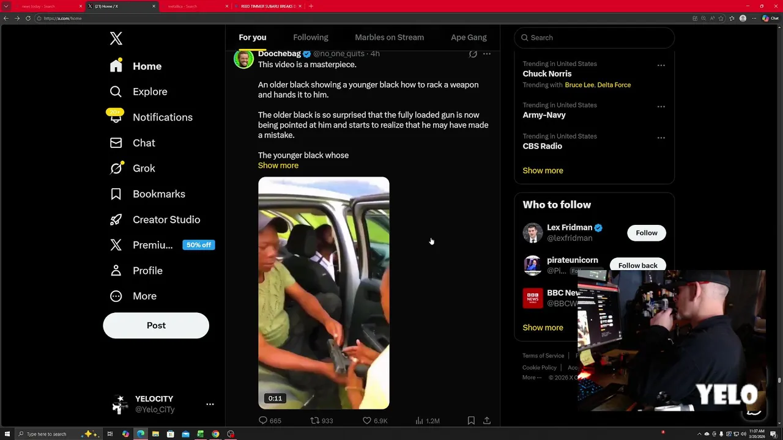
Task: Play the car video thumbnail
Action: click(x=324, y=293)
